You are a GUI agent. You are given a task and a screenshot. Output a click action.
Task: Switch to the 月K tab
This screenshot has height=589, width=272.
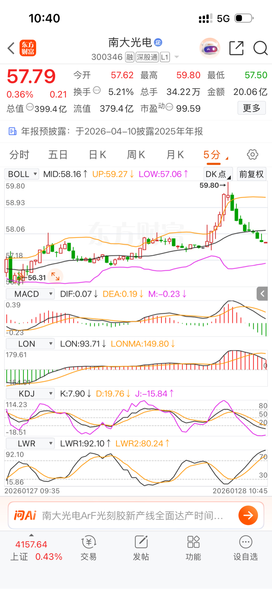[175, 155]
